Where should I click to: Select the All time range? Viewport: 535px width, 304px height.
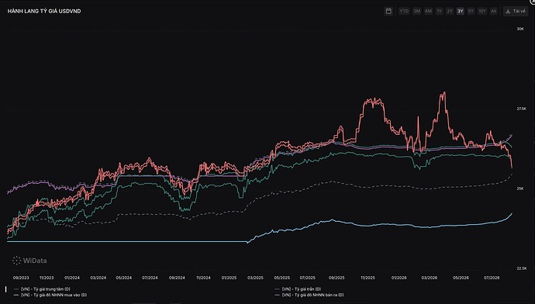click(493, 12)
